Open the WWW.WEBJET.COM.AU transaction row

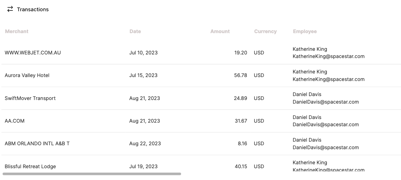201,53
